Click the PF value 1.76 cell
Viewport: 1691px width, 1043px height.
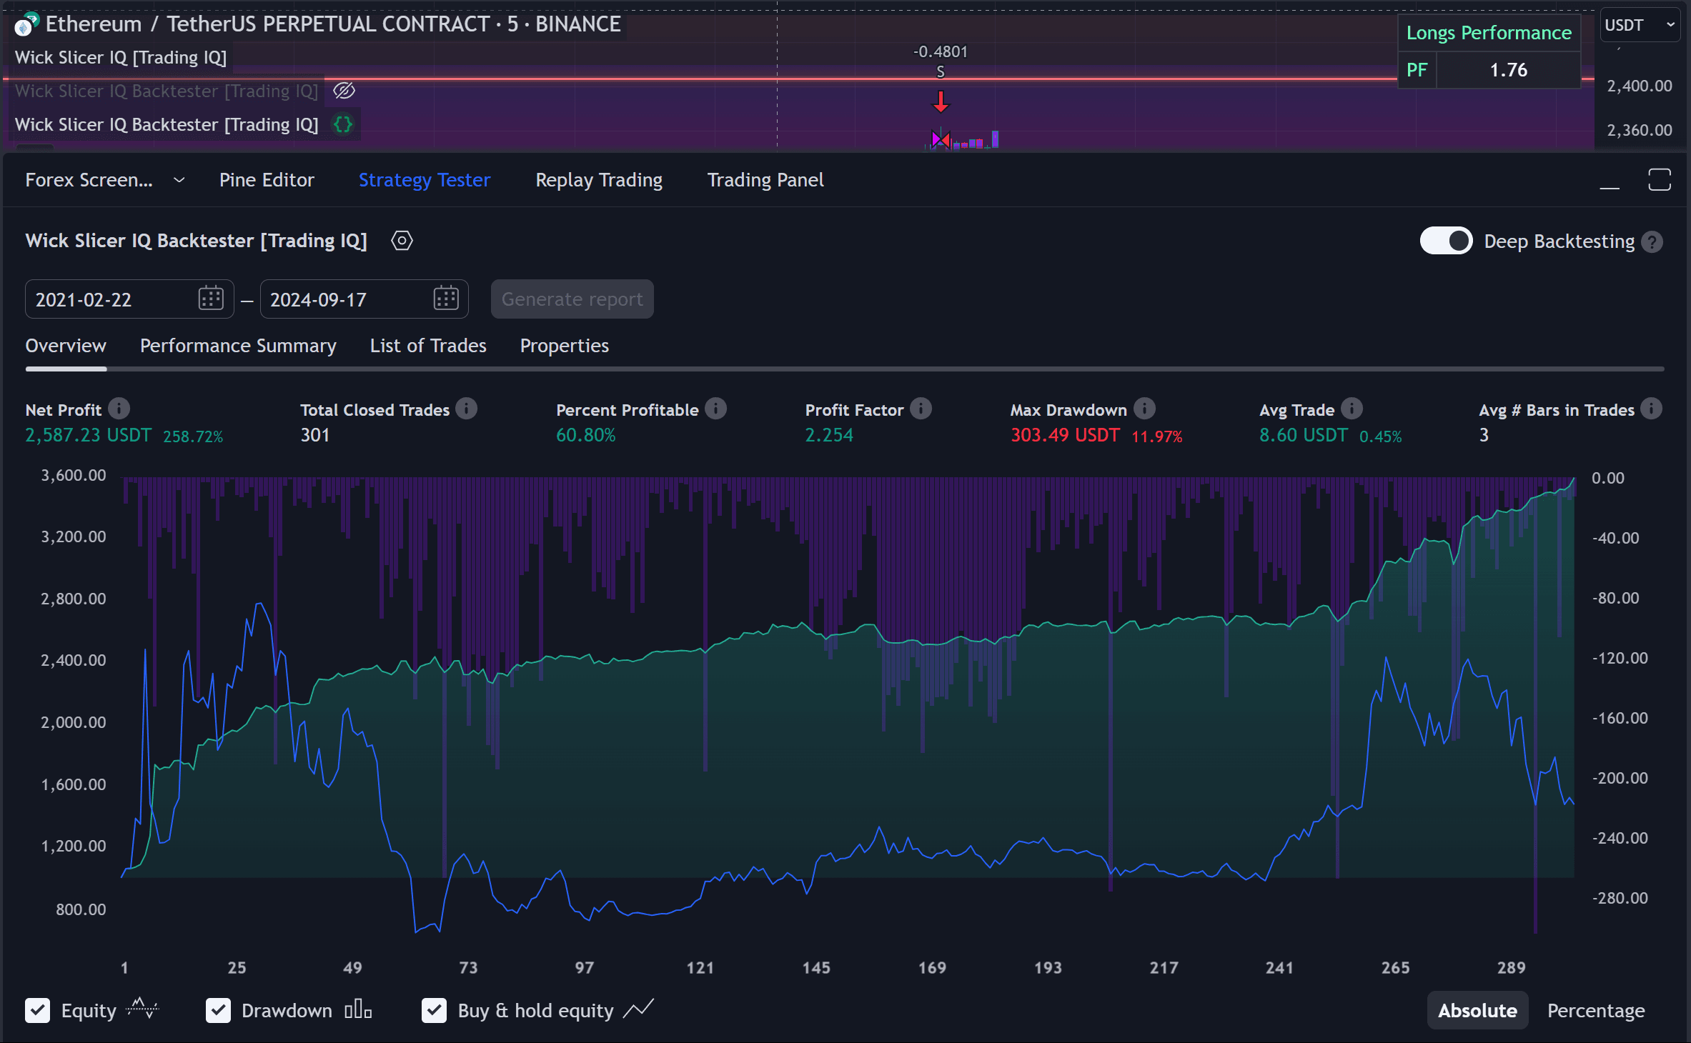pos(1508,70)
